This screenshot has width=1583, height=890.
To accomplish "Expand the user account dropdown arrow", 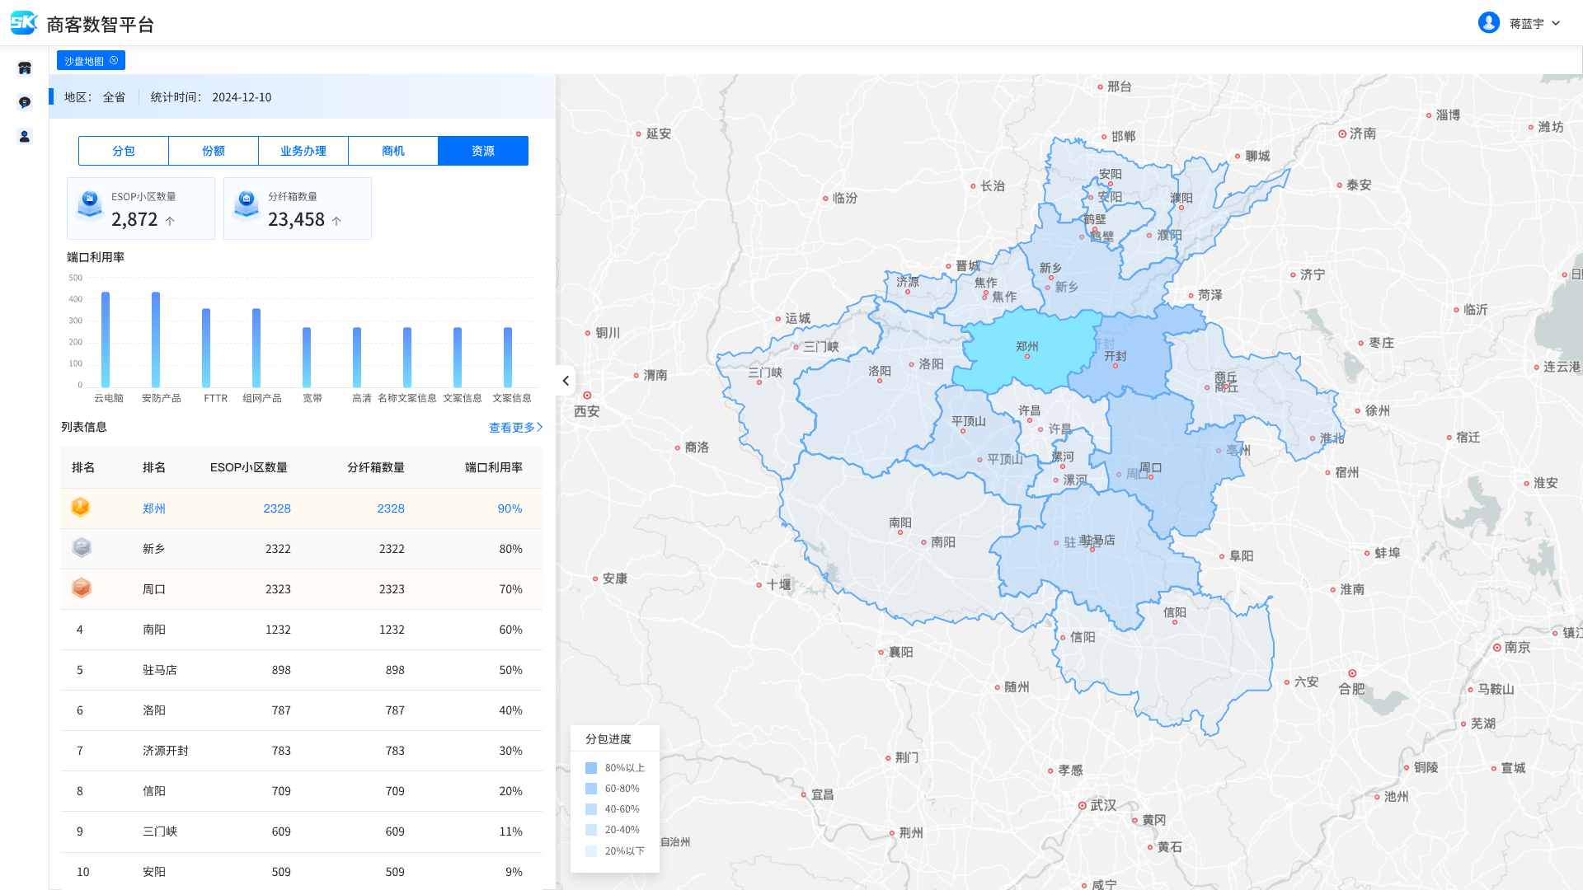I will coord(1556,23).
